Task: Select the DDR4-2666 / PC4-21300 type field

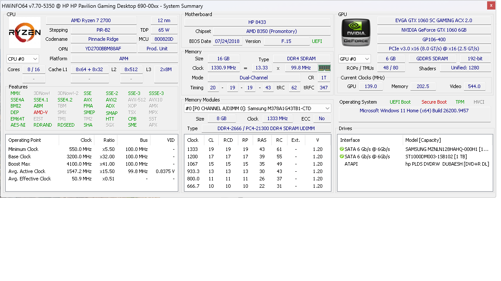Action: [x=266, y=128]
